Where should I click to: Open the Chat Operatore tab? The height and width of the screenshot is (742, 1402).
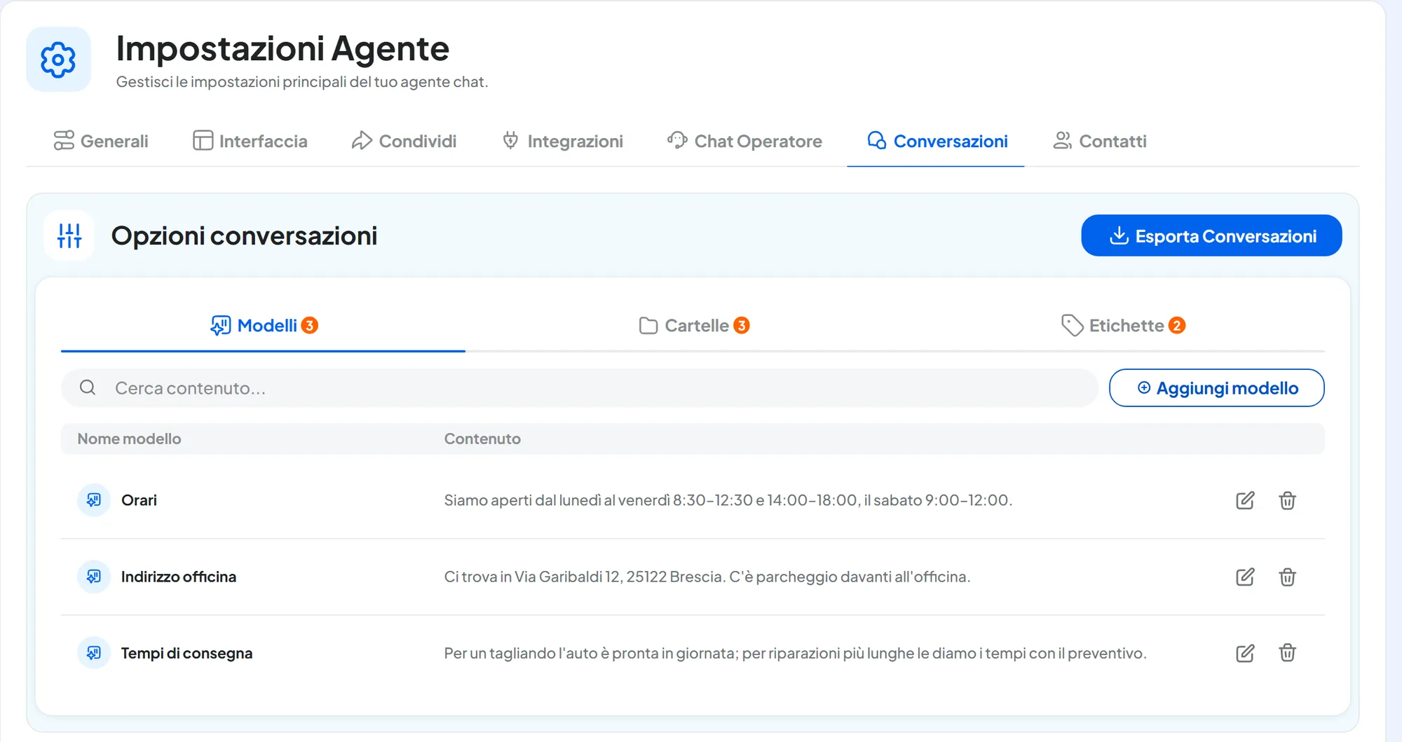(744, 141)
